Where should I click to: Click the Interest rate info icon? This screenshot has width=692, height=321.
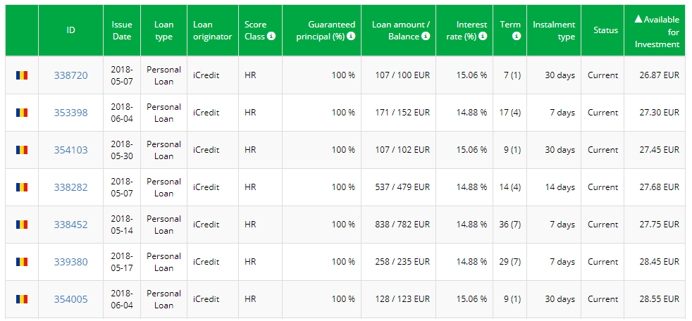[x=483, y=37]
